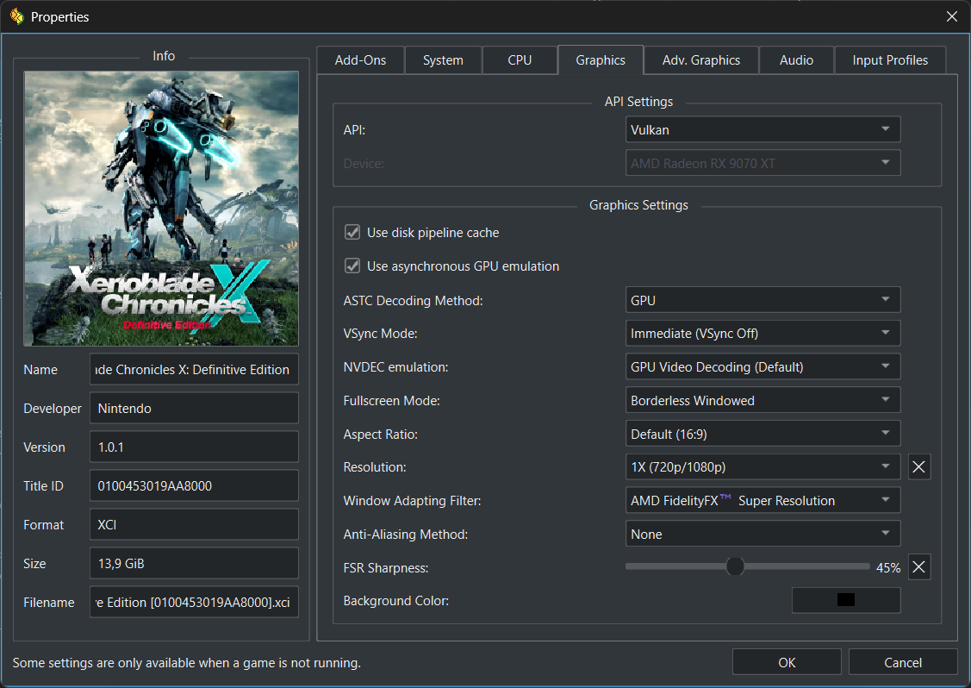Click the Xenoblade Chronicles X cover thumbnail
The image size is (971, 688).
tap(161, 209)
